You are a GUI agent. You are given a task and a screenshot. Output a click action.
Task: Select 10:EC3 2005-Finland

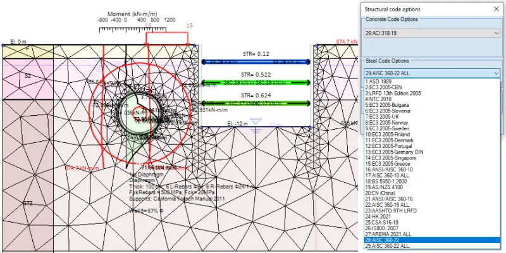tap(432, 134)
